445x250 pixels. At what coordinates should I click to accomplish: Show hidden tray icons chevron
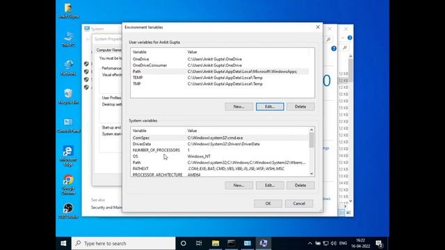point(310,243)
